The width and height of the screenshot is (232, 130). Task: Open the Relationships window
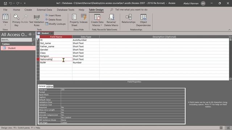point(128,19)
